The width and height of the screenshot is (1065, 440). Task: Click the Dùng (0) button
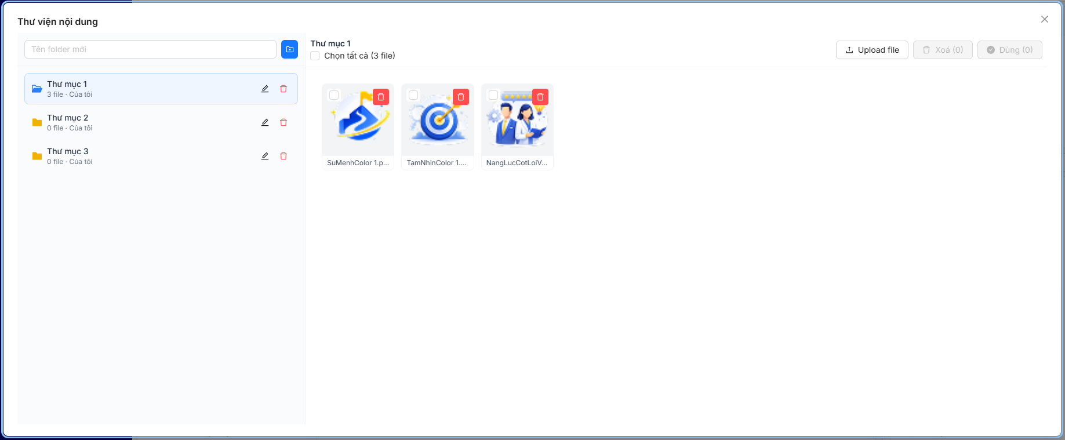click(x=1009, y=50)
